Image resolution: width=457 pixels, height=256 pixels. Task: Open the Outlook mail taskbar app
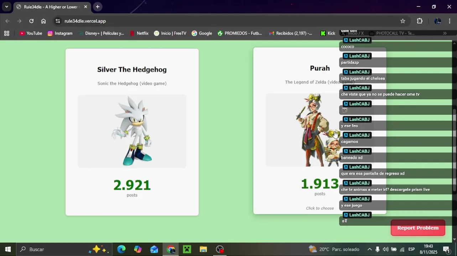coord(154,249)
